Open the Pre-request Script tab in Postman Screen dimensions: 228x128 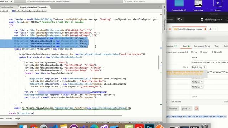202,46
